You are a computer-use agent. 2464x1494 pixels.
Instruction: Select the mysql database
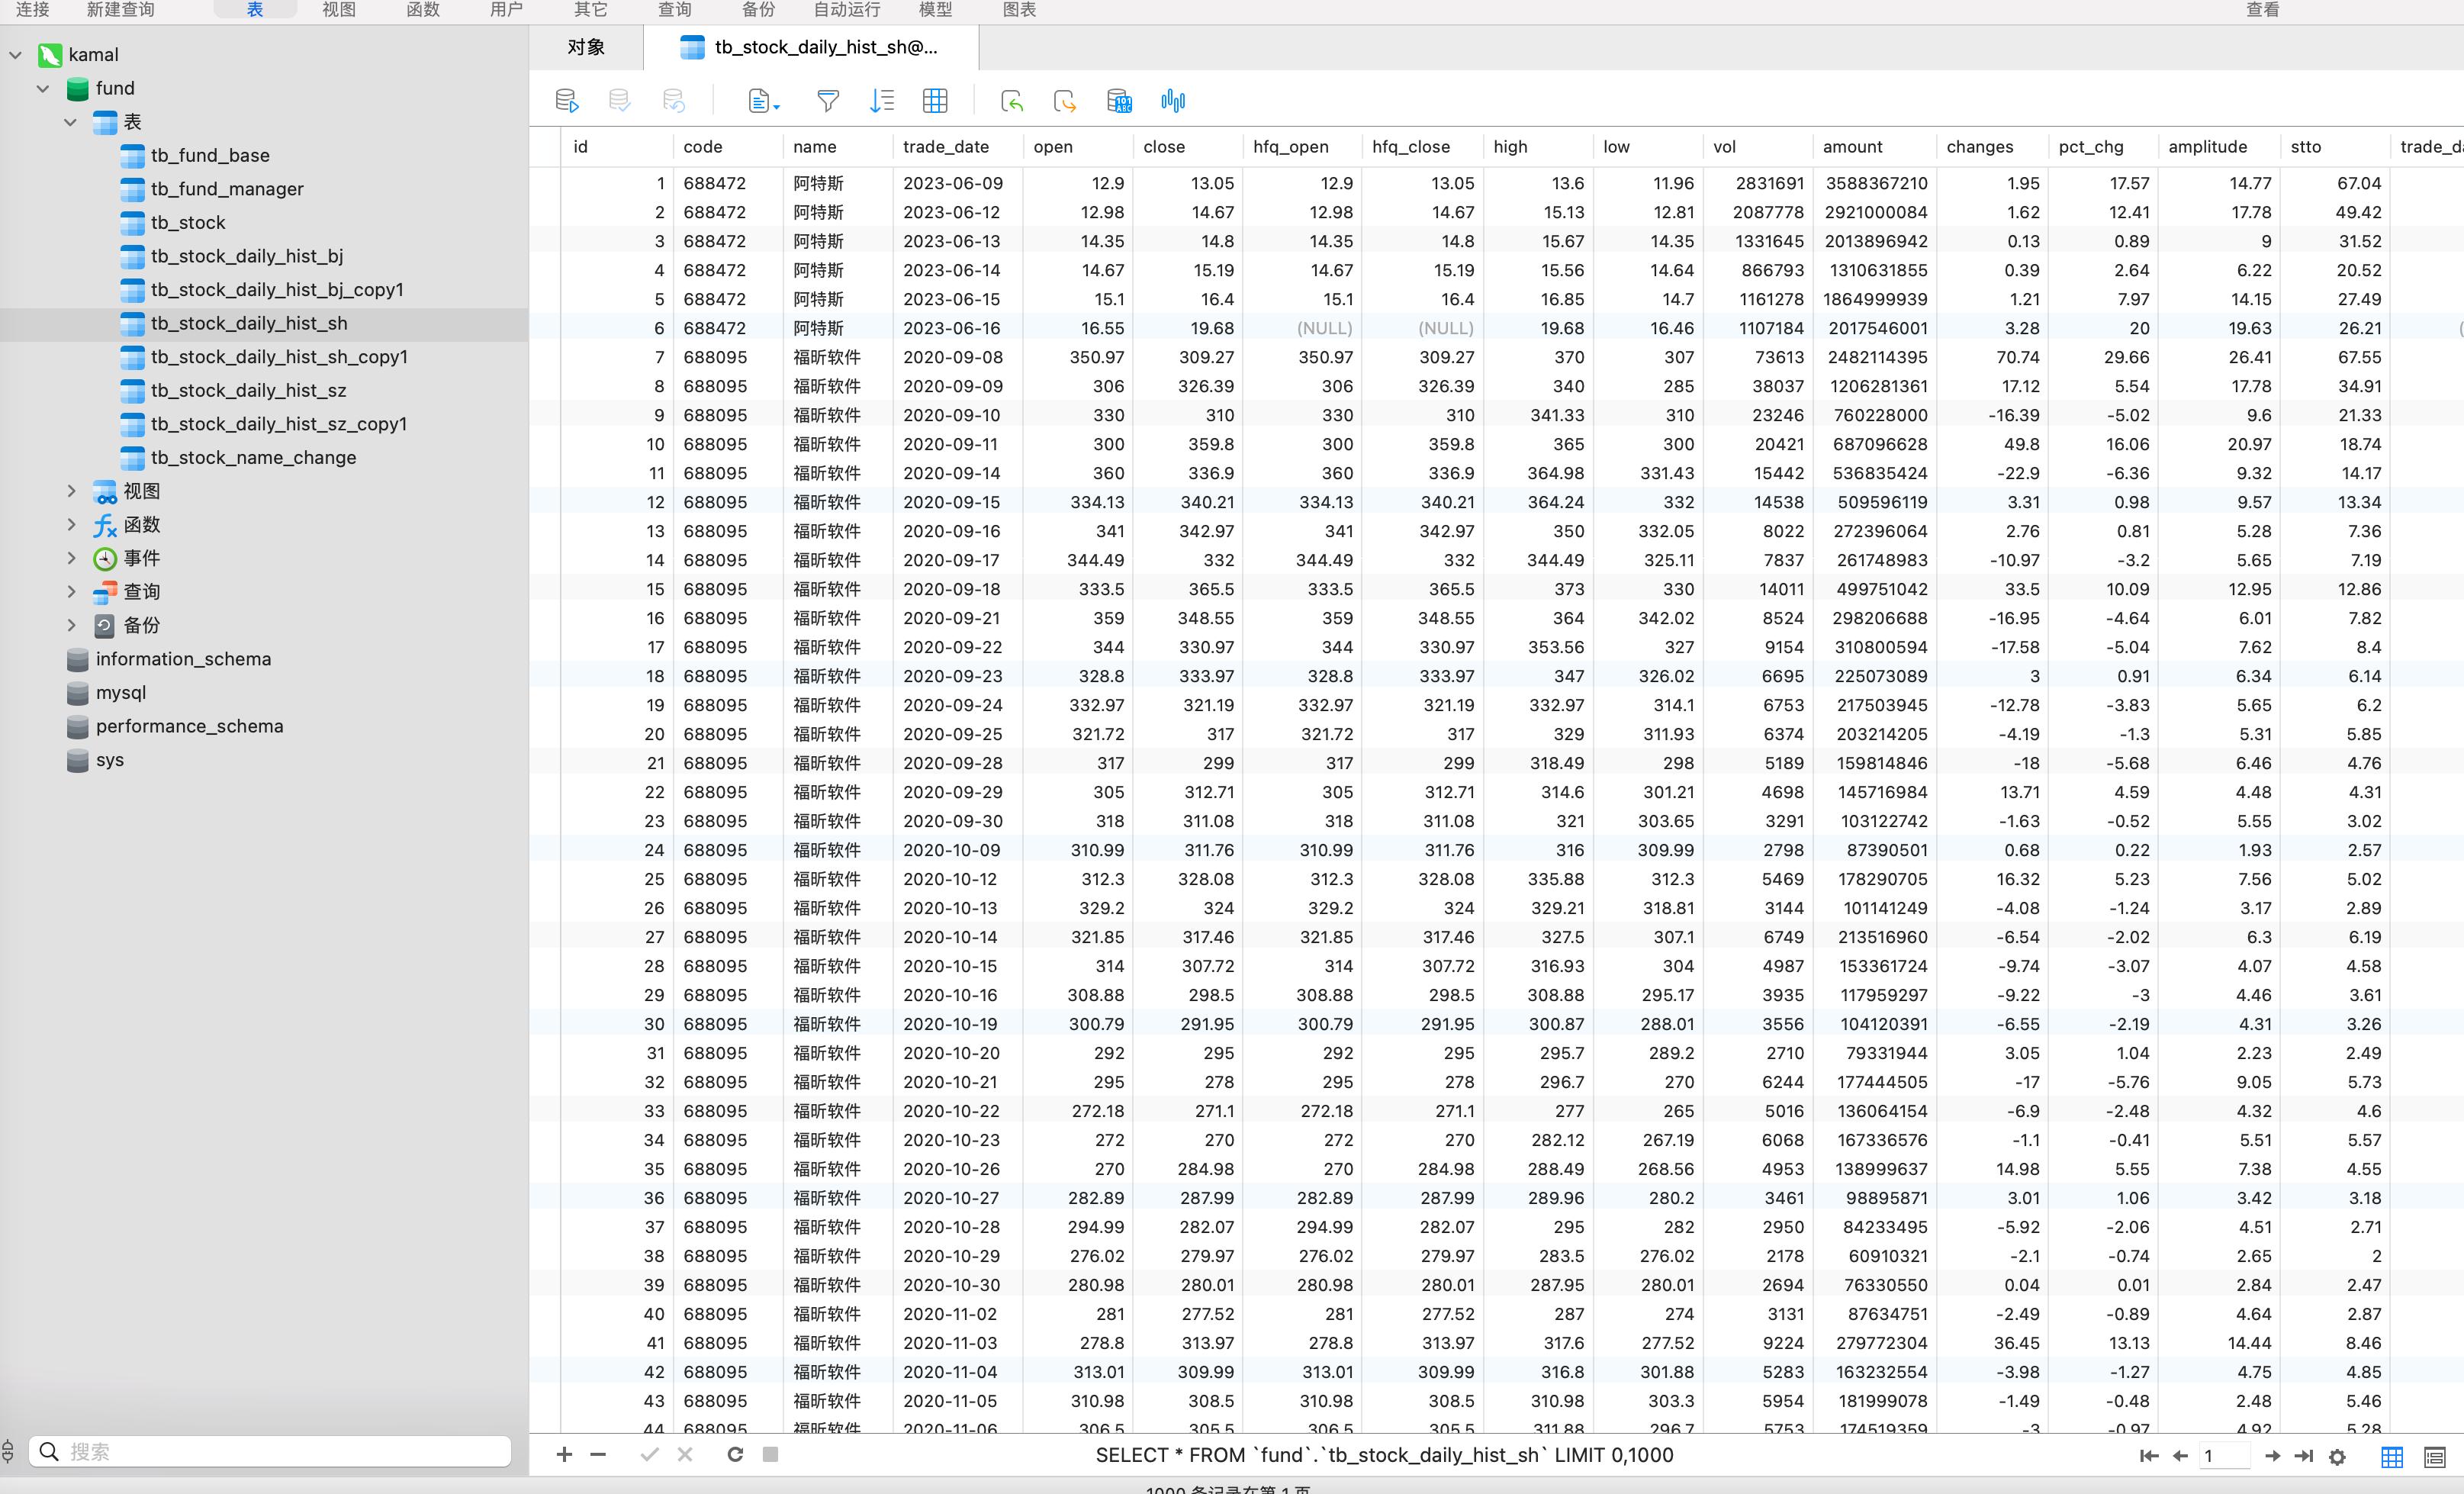[x=121, y=692]
